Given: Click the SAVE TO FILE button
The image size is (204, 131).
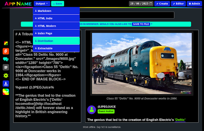Looking at the screenshot, I should coord(141,24).
